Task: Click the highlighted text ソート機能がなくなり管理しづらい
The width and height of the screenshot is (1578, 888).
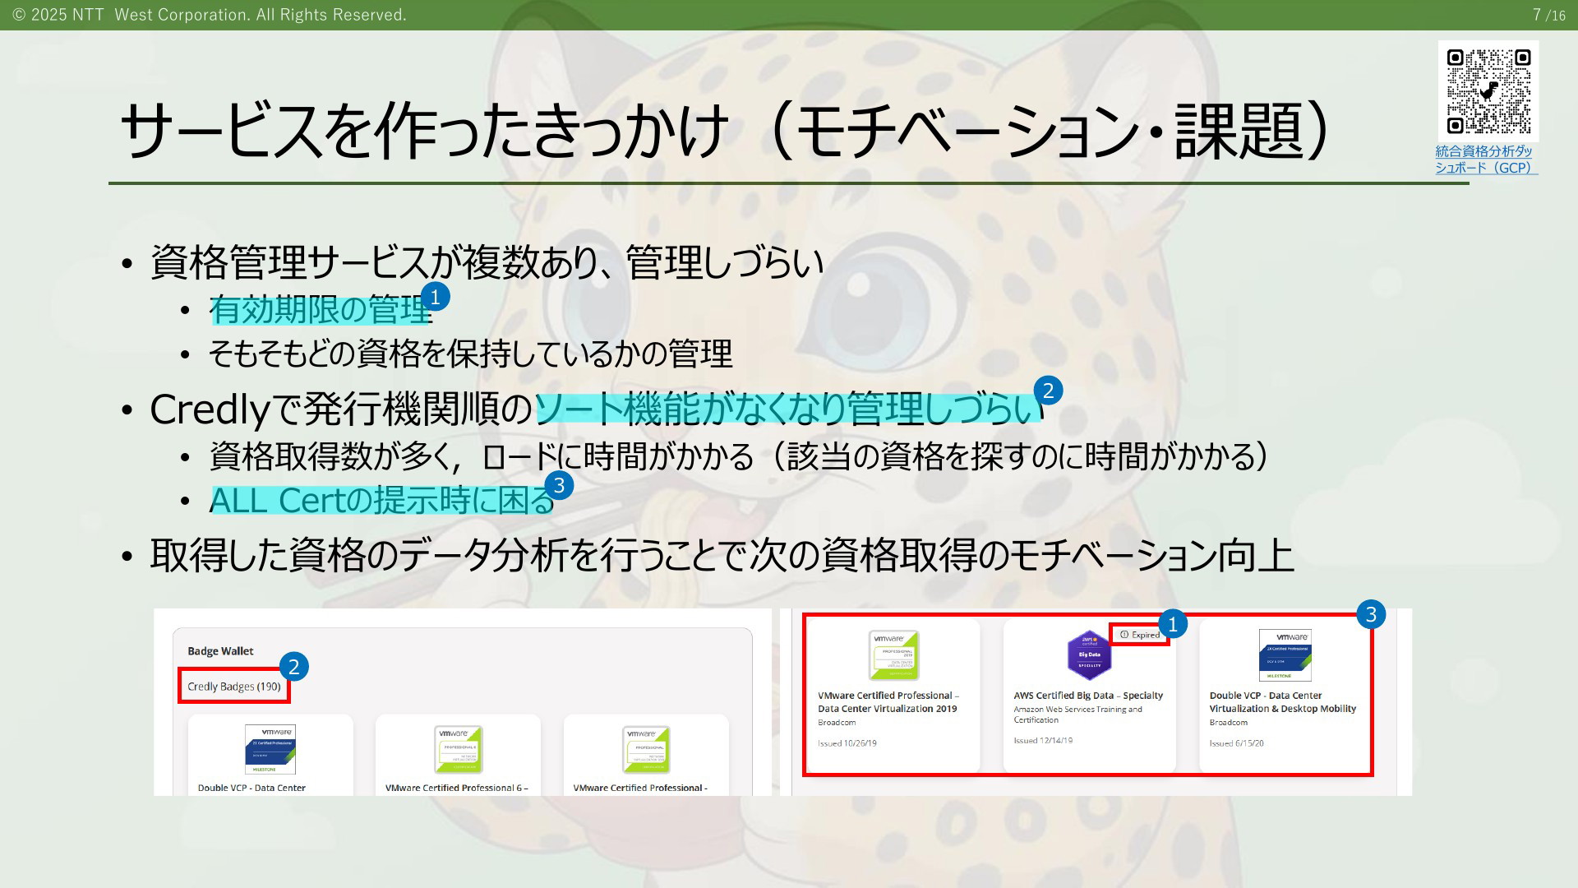Action: (789, 409)
